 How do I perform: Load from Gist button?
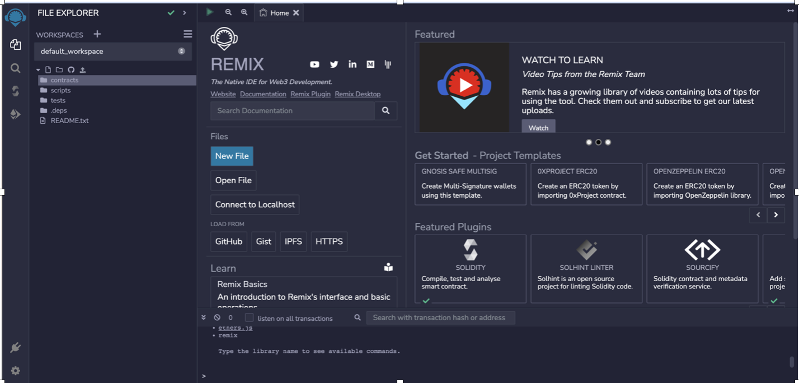click(x=264, y=241)
